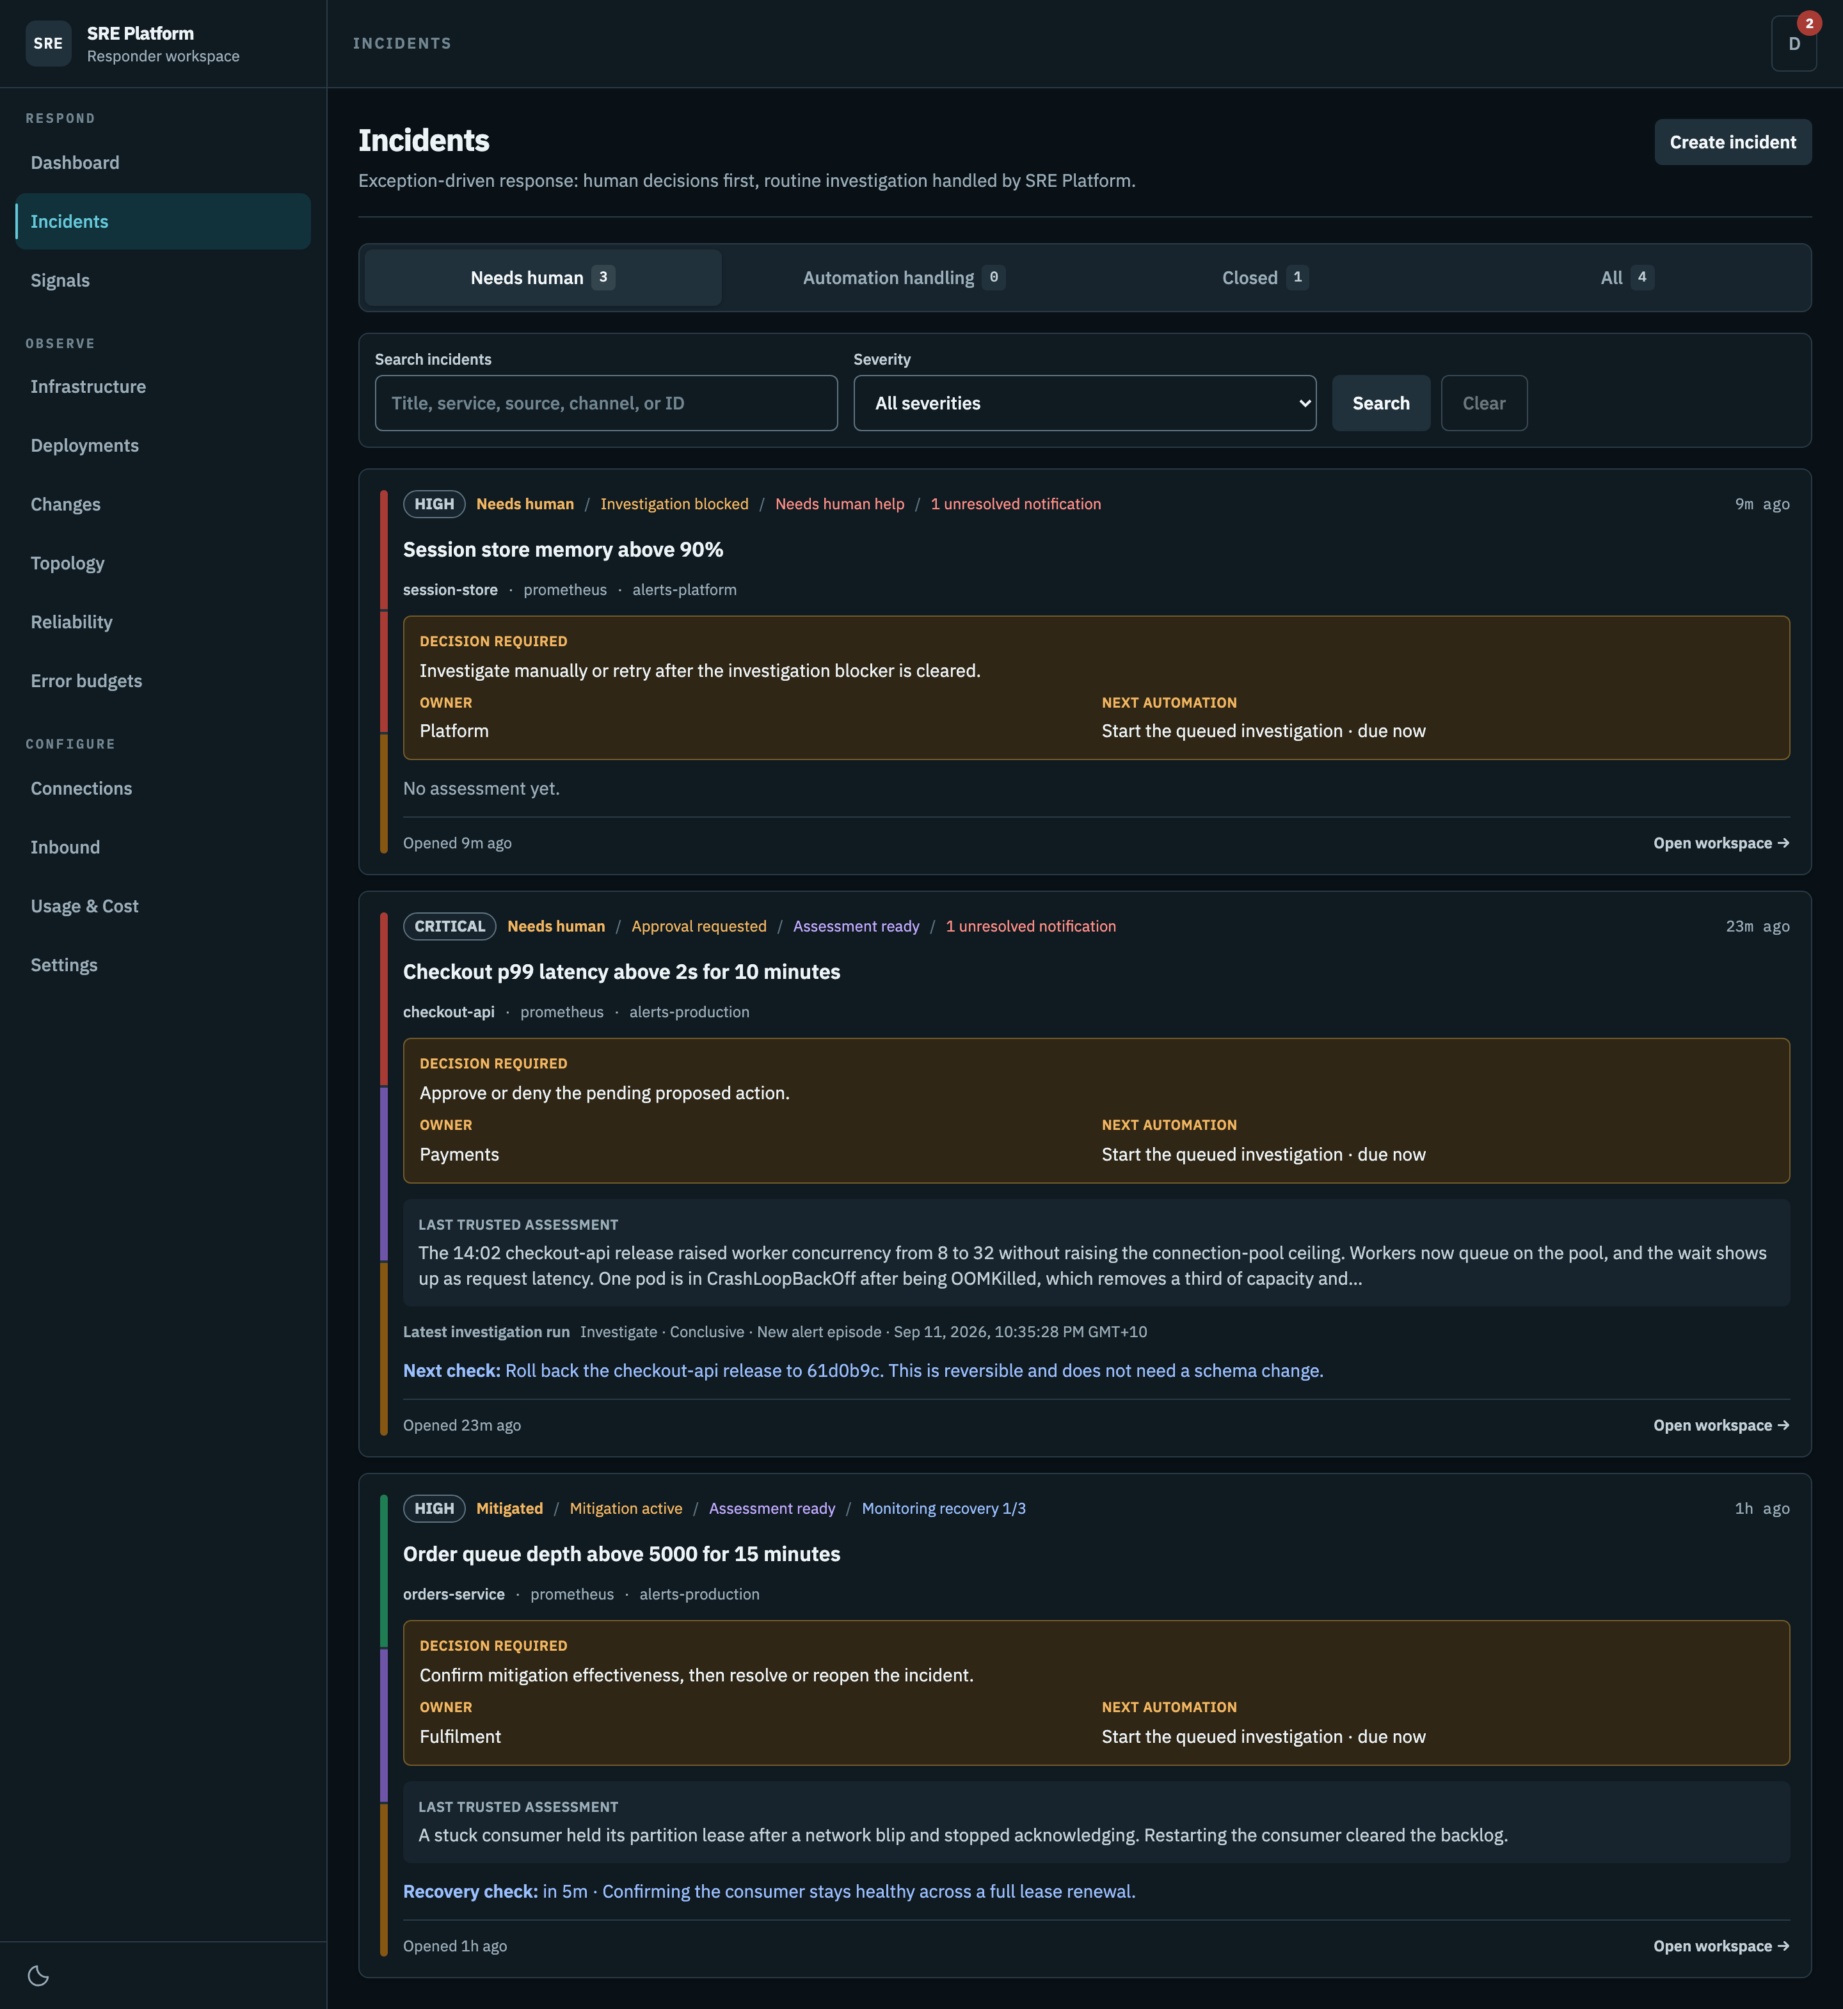Open workspace for Session store incident
Image resolution: width=1843 pixels, height=2009 pixels.
tap(1720, 843)
